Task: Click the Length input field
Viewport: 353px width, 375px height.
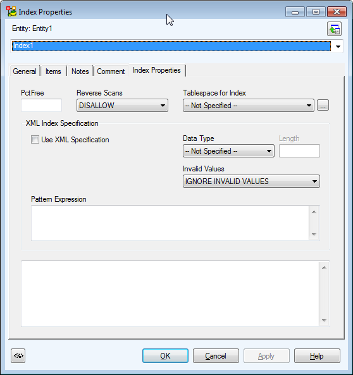Action: (x=299, y=151)
